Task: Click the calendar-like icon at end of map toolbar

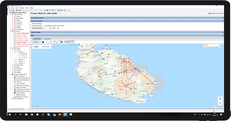Action: coord(73,42)
